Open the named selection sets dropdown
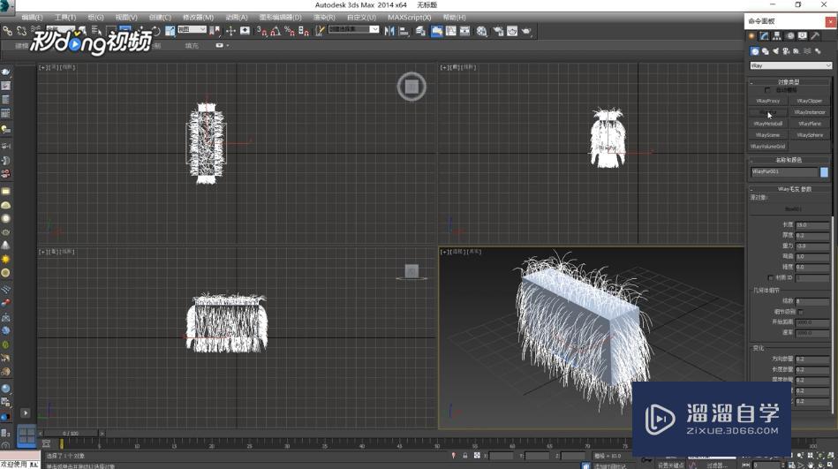Viewport: 838px width, 469px height. coord(354,29)
